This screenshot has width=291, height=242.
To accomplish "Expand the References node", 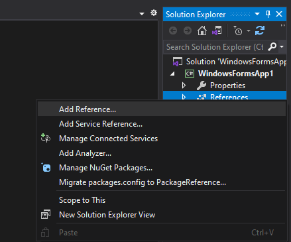I will [x=184, y=97].
